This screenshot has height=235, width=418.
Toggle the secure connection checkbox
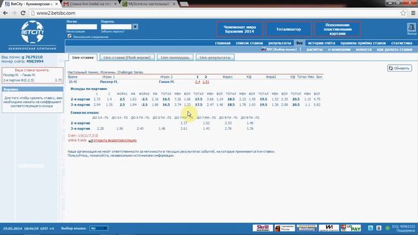pos(70,36)
